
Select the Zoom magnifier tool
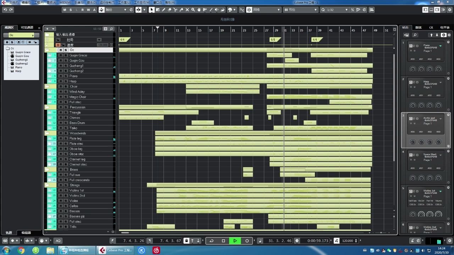193,10
